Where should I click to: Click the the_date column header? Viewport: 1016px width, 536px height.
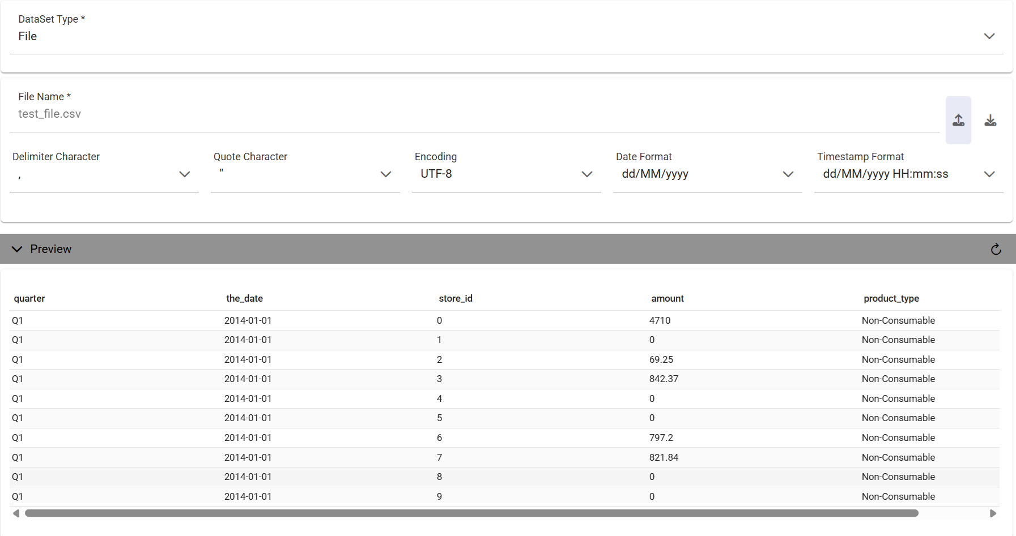point(245,298)
